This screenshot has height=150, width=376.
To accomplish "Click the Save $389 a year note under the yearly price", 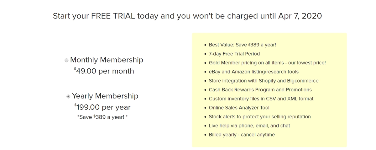I will coord(102,117).
